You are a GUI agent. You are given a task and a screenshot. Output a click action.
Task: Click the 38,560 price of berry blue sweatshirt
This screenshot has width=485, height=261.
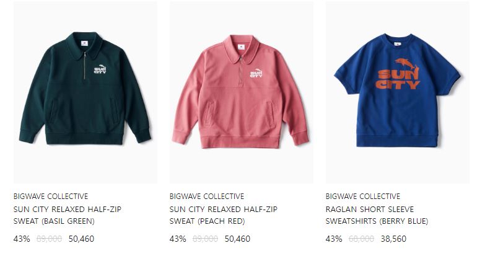point(393,239)
